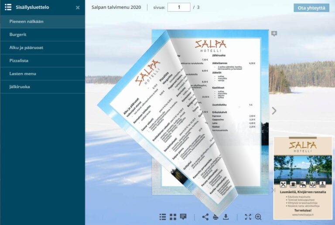Viewport: 335px width, 225px height.
Task: Click the Juustokakku item on the menu page
Action: click(x=219, y=105)
